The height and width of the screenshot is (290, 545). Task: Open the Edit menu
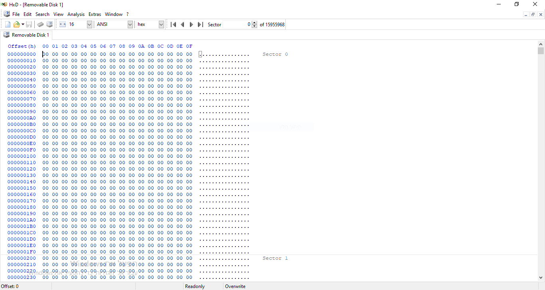pyautogui.click(x=28, y=14)
